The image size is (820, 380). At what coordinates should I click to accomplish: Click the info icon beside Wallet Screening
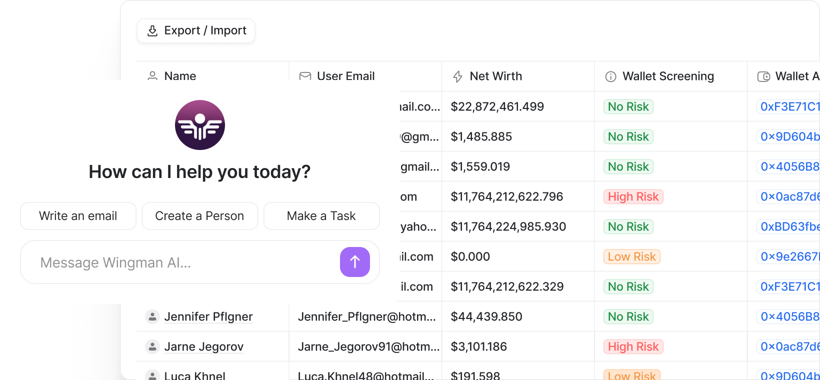click(x=610, y=76)
